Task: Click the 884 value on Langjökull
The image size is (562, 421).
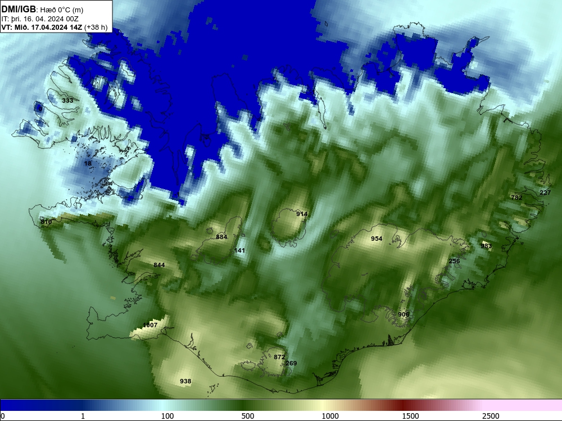Action: point(221,237)
